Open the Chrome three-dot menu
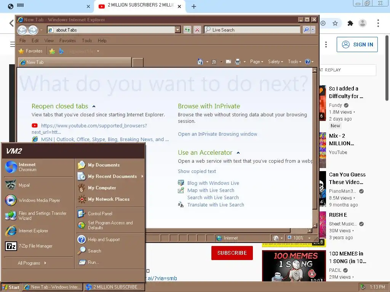 378,23
